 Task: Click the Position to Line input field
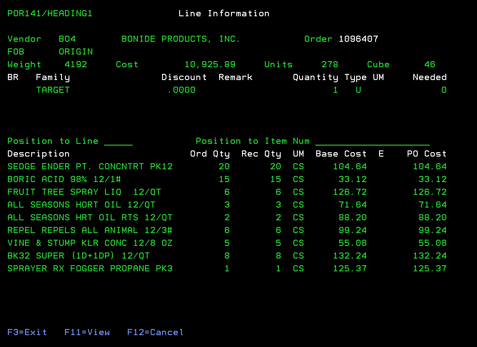118,142
